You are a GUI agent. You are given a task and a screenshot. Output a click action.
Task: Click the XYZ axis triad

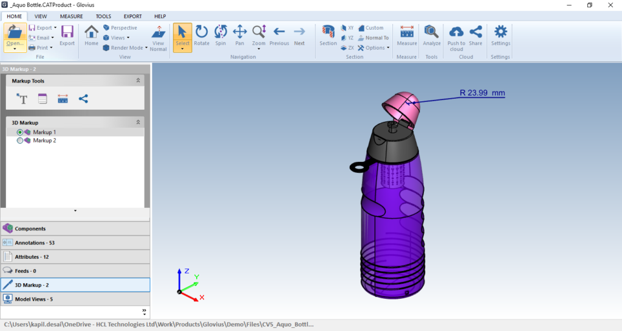(x=190, y=285)
